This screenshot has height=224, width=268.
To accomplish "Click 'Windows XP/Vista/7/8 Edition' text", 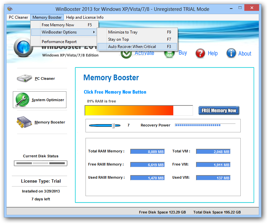I will [x=70, y=55].
